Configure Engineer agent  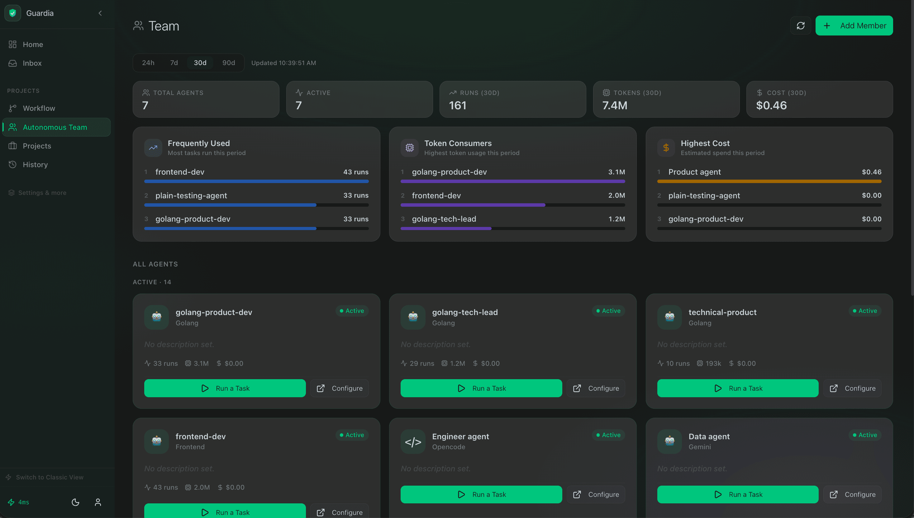pyautogui.click(x=596, y=495)
